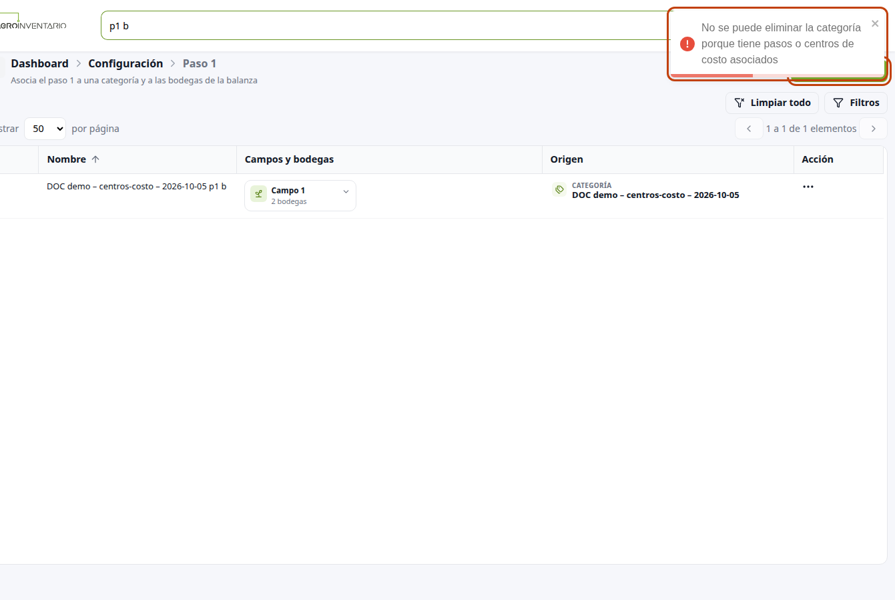The image size is (895, 600).
Task: Expand the Campo 1 bodegas dropdown
Action: point(300,195)
